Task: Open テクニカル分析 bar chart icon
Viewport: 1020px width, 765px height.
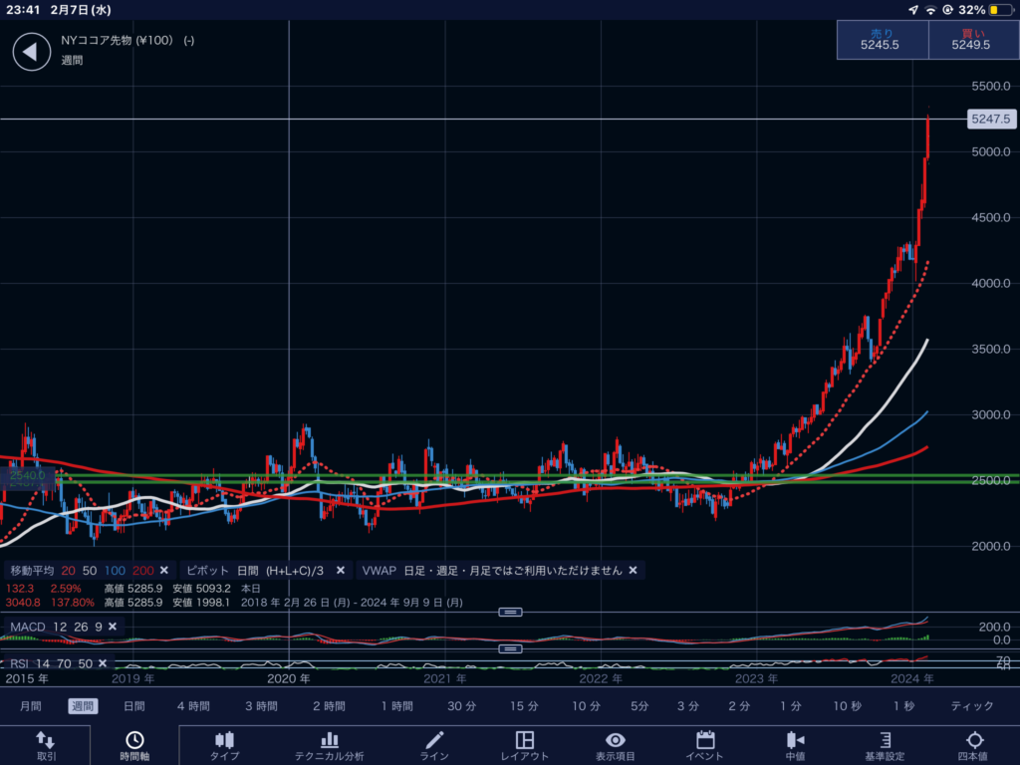Action: point(329,740)
